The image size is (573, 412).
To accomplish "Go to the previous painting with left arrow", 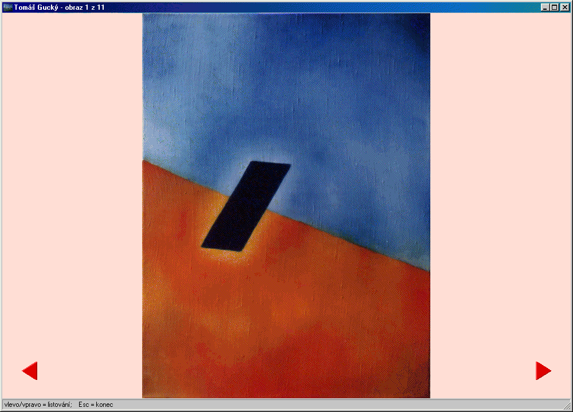I will [30, 371].
